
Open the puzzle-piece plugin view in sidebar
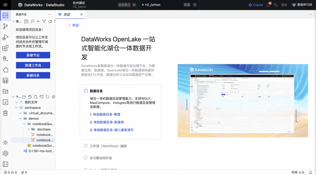click(x=5, y=70)
